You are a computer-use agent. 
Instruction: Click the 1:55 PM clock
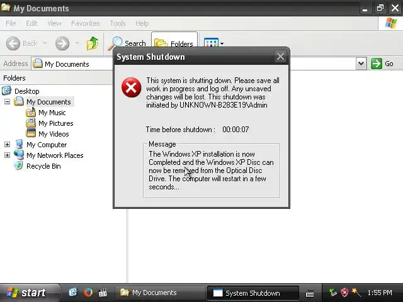pyautogui.click(x=380, y=293)
